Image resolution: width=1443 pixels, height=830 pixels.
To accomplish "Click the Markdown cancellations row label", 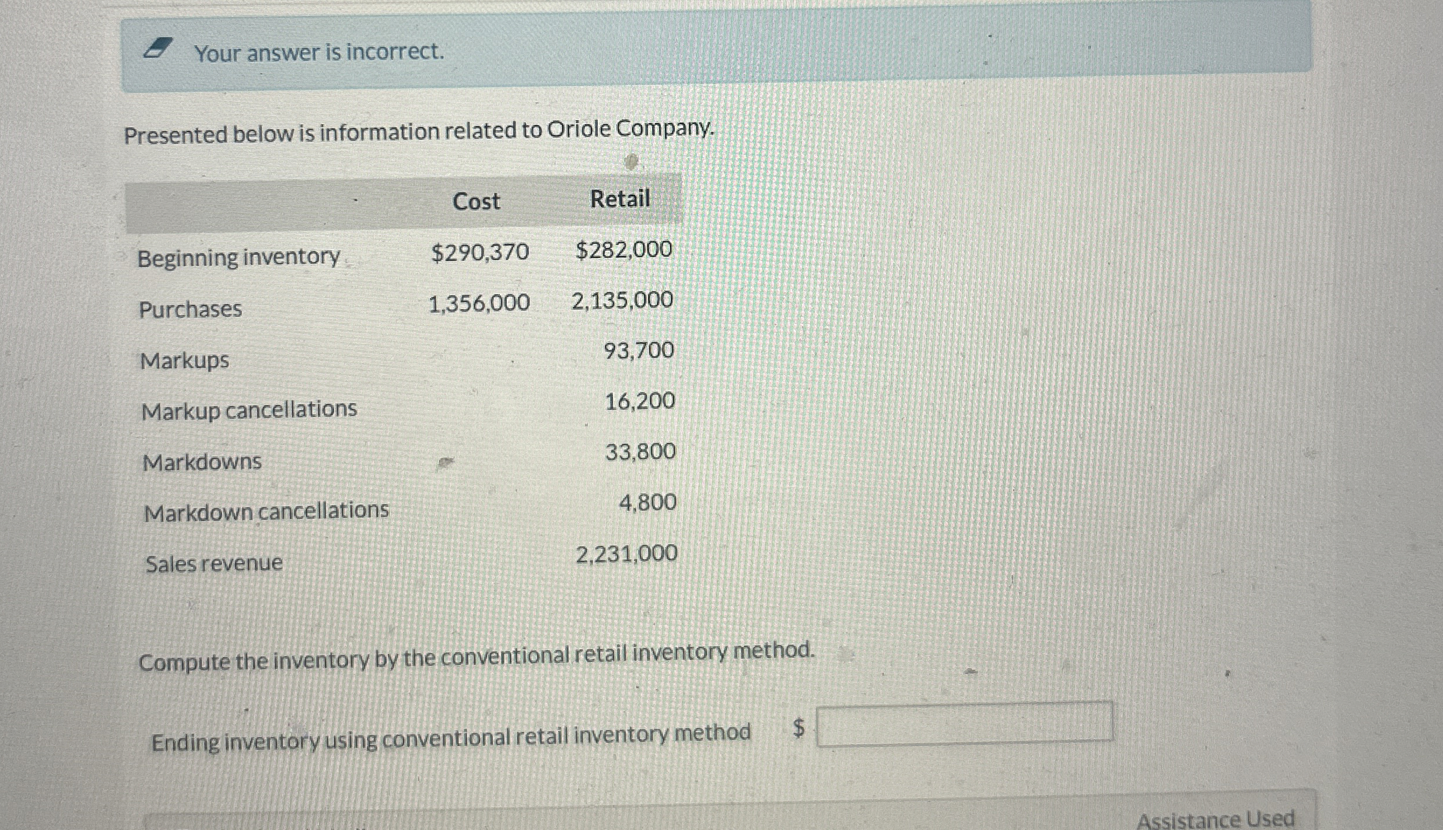I will click(266, 512).
